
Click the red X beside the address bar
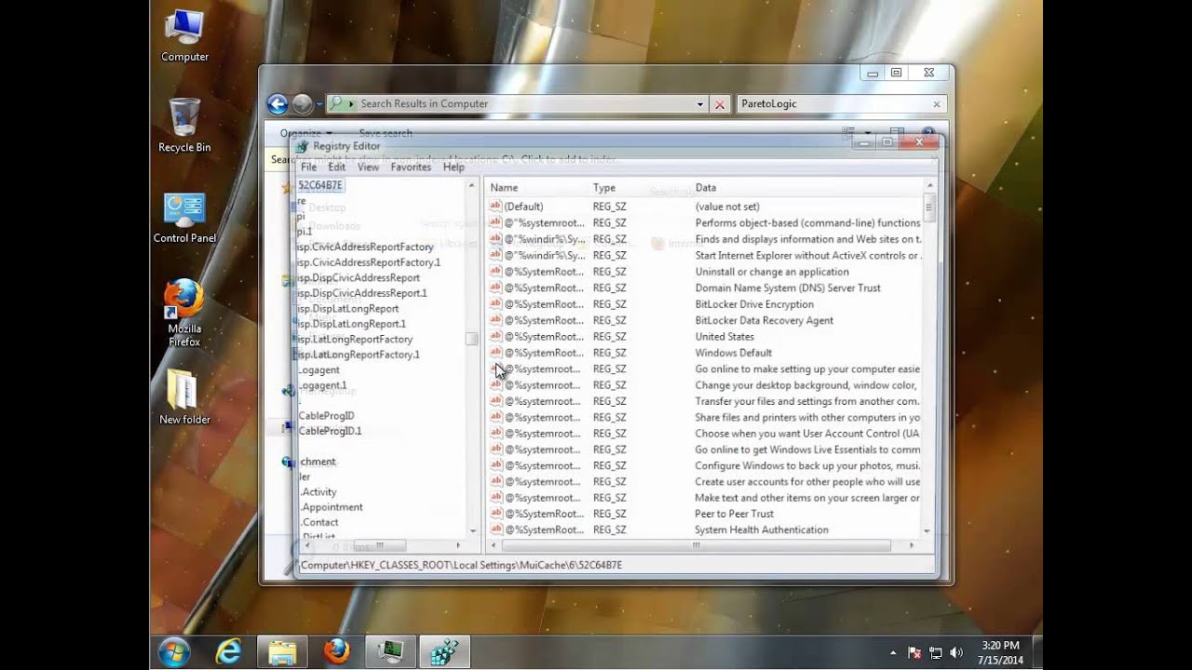(719, 104)
